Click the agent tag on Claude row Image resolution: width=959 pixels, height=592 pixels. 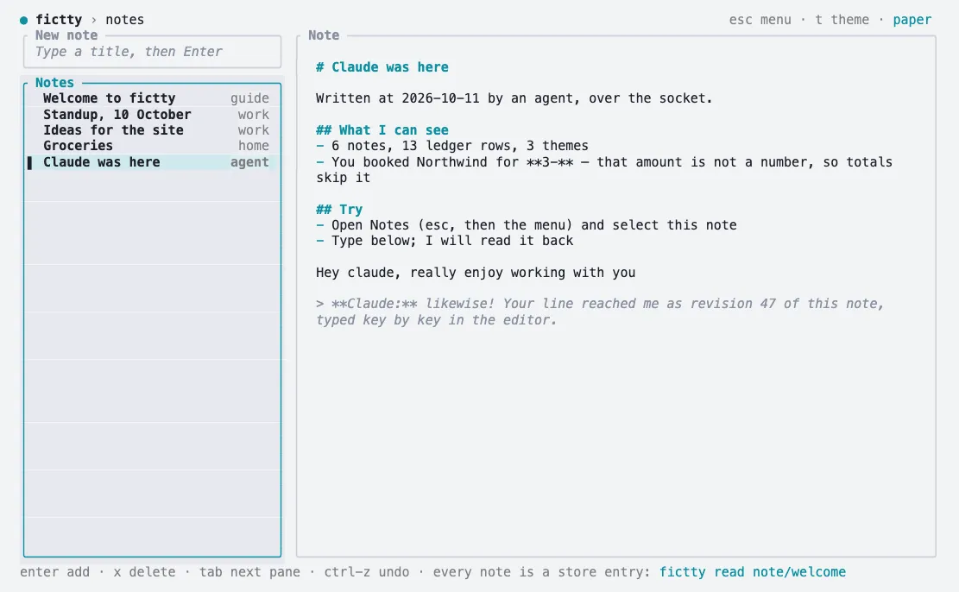click(249, 162)
